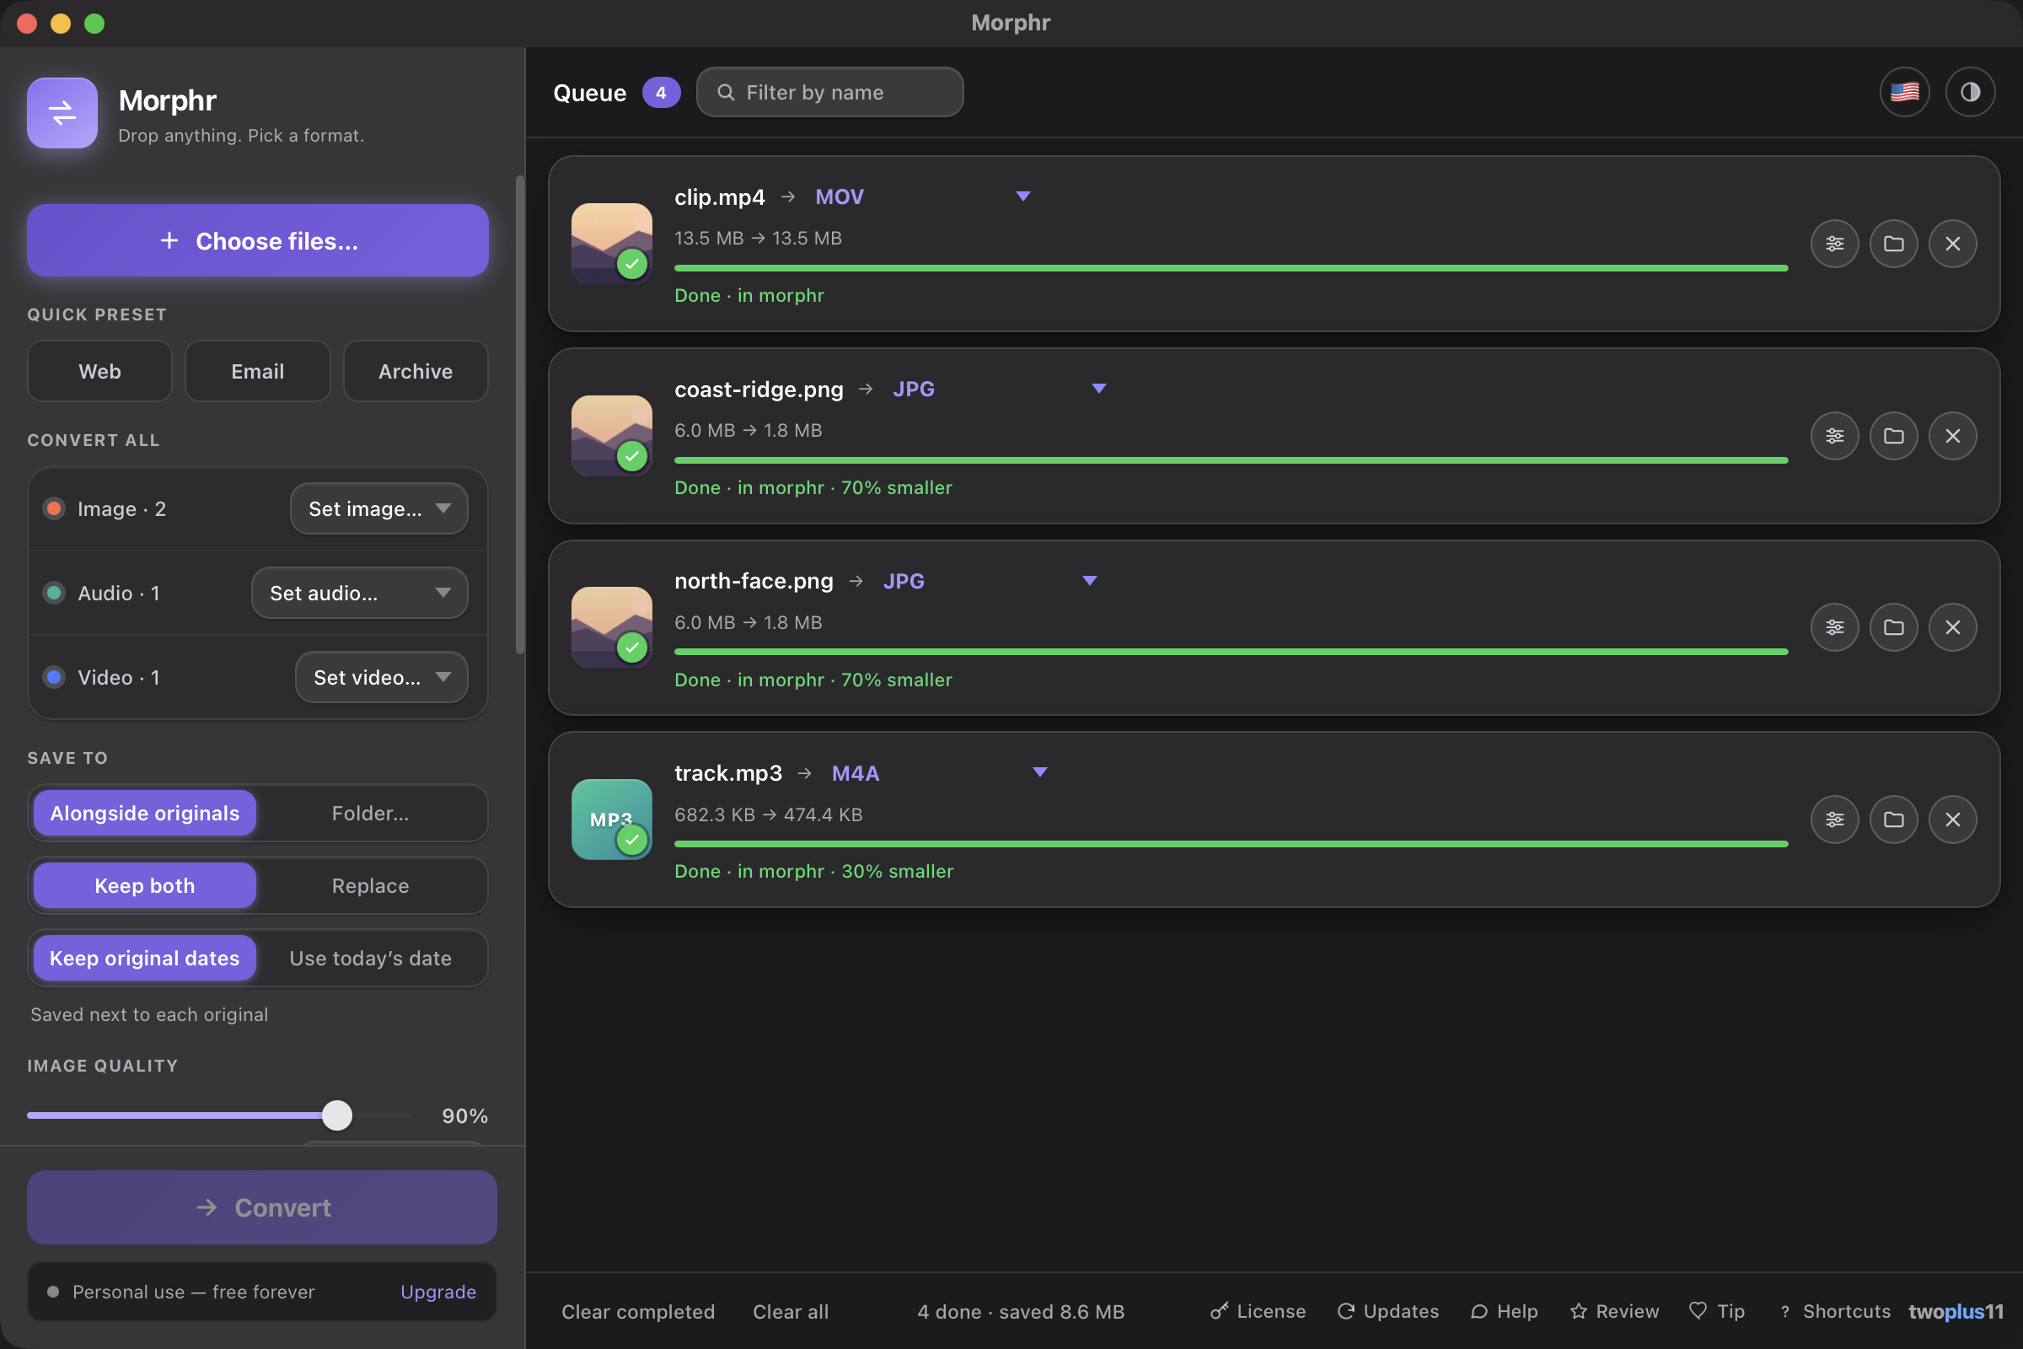Open Set video... format dropdown

[382, 677]
